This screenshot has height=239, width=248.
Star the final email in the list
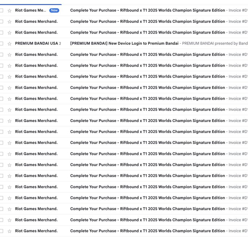point(9,231)
